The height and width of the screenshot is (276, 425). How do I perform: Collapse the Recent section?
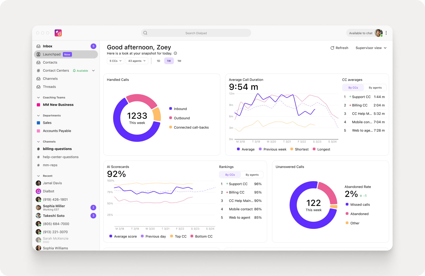38,176
